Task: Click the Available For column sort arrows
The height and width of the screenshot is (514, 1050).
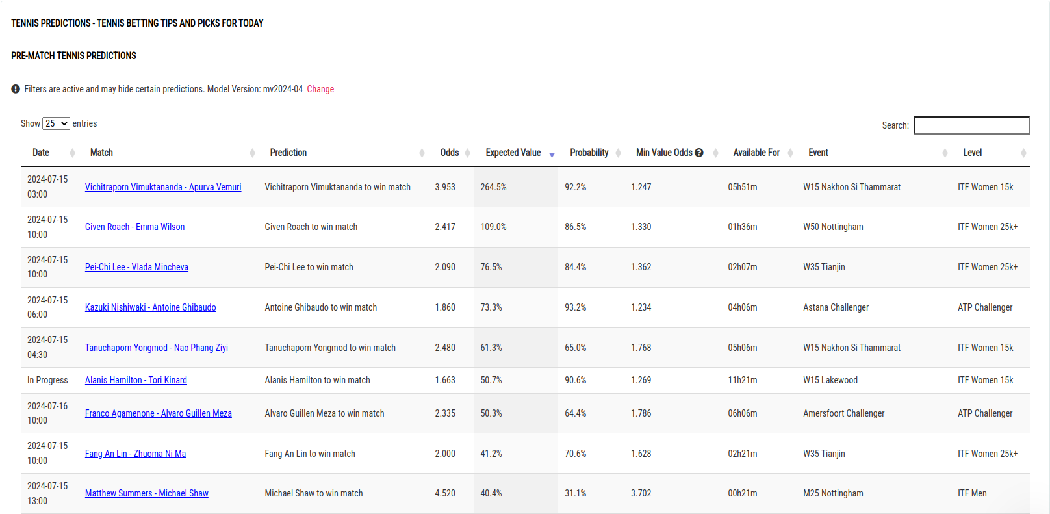Action: [790, 153]
